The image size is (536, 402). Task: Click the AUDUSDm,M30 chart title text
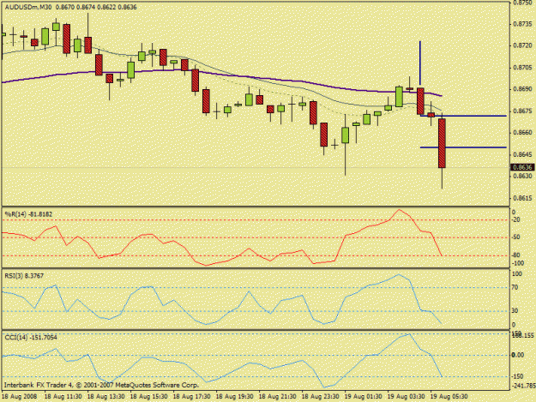[27, 7]
